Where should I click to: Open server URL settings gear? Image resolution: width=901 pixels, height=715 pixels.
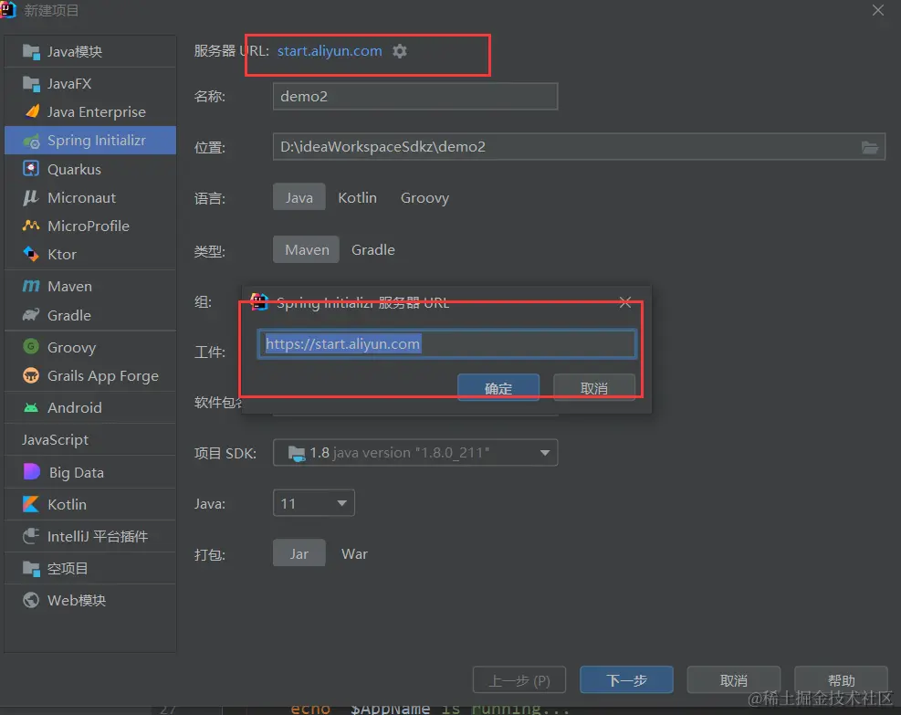400,51
